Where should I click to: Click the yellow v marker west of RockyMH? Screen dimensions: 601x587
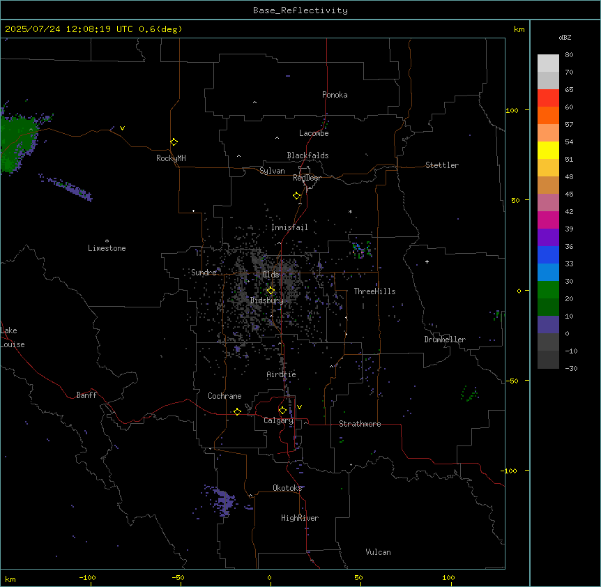122,128
